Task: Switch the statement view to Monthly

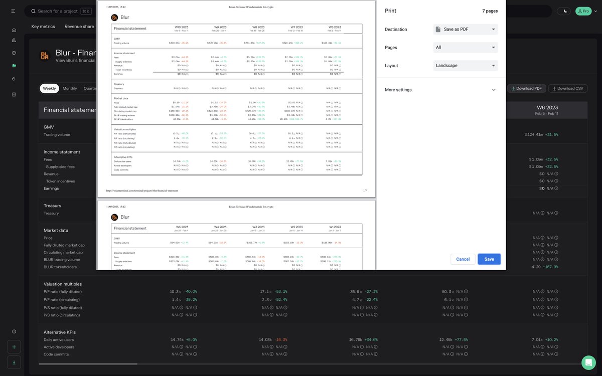Action: [x=69, y=88]
